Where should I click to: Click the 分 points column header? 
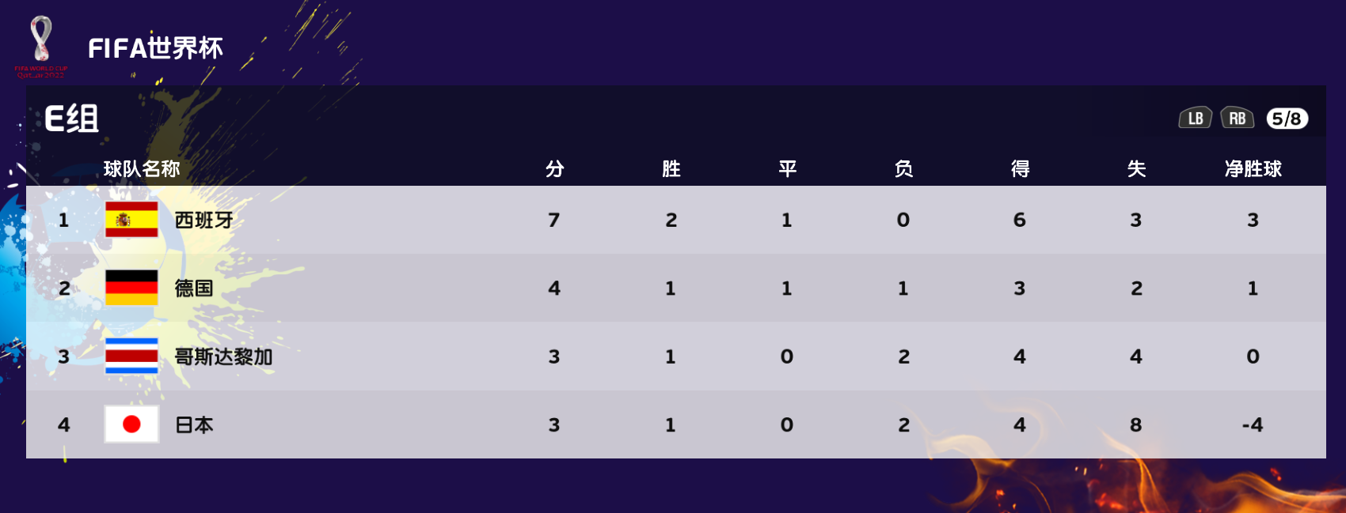click(554, 168)
